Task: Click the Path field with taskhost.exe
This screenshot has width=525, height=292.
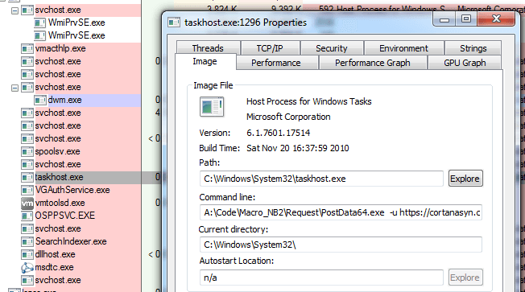Action: [x=321, y=179]
